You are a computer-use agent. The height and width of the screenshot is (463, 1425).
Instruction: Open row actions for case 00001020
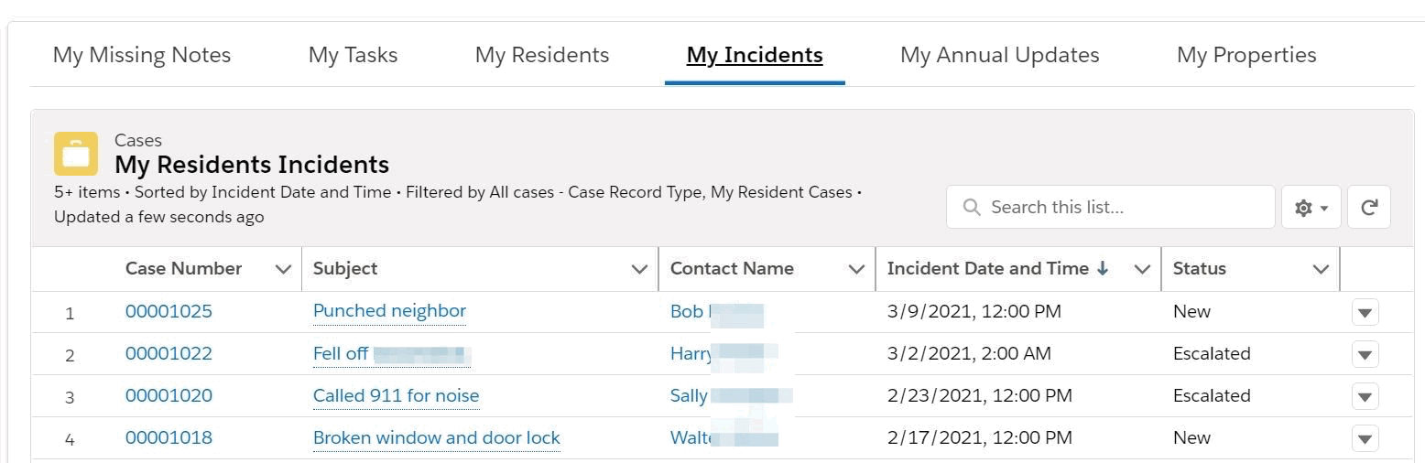(1365, 396)
